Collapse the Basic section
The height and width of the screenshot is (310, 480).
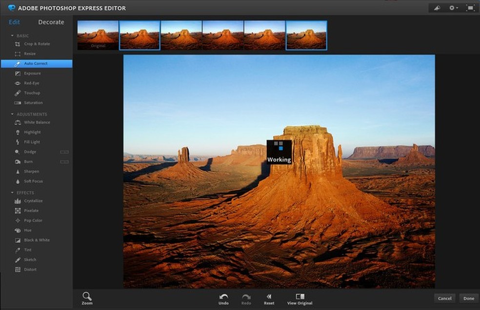coord(12,36)
